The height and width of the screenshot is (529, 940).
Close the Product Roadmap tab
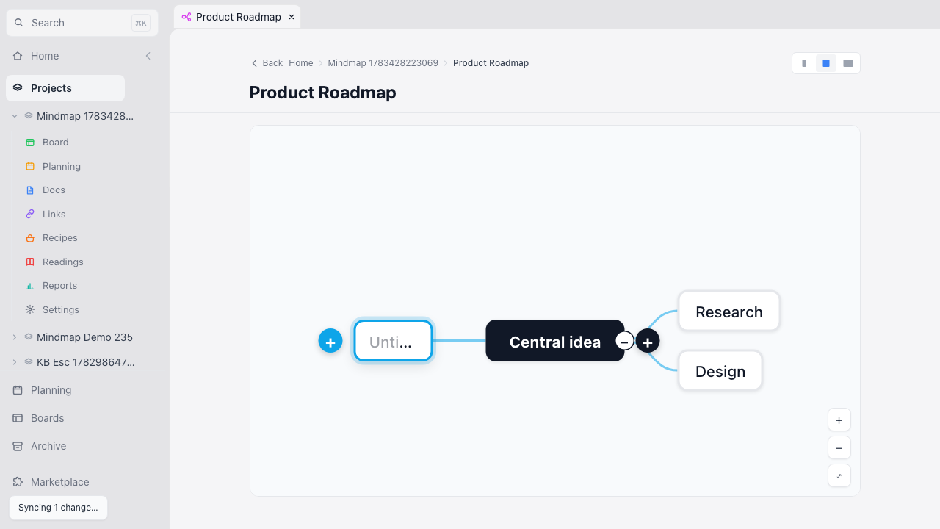tap(292, 17)
